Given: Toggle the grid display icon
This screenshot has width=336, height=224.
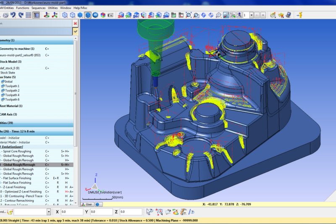Looking at the screenshot, I should 29,15.
